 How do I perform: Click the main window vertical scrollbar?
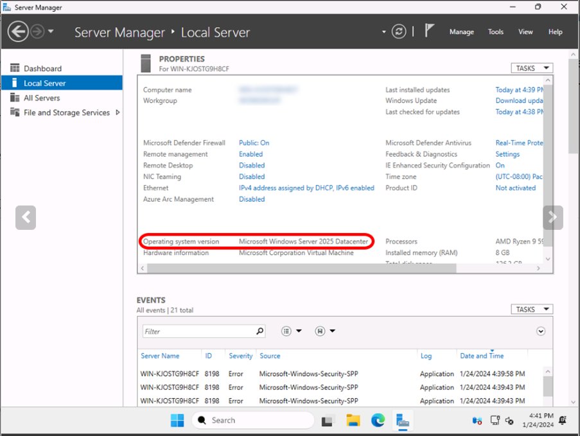pos(573,107)
